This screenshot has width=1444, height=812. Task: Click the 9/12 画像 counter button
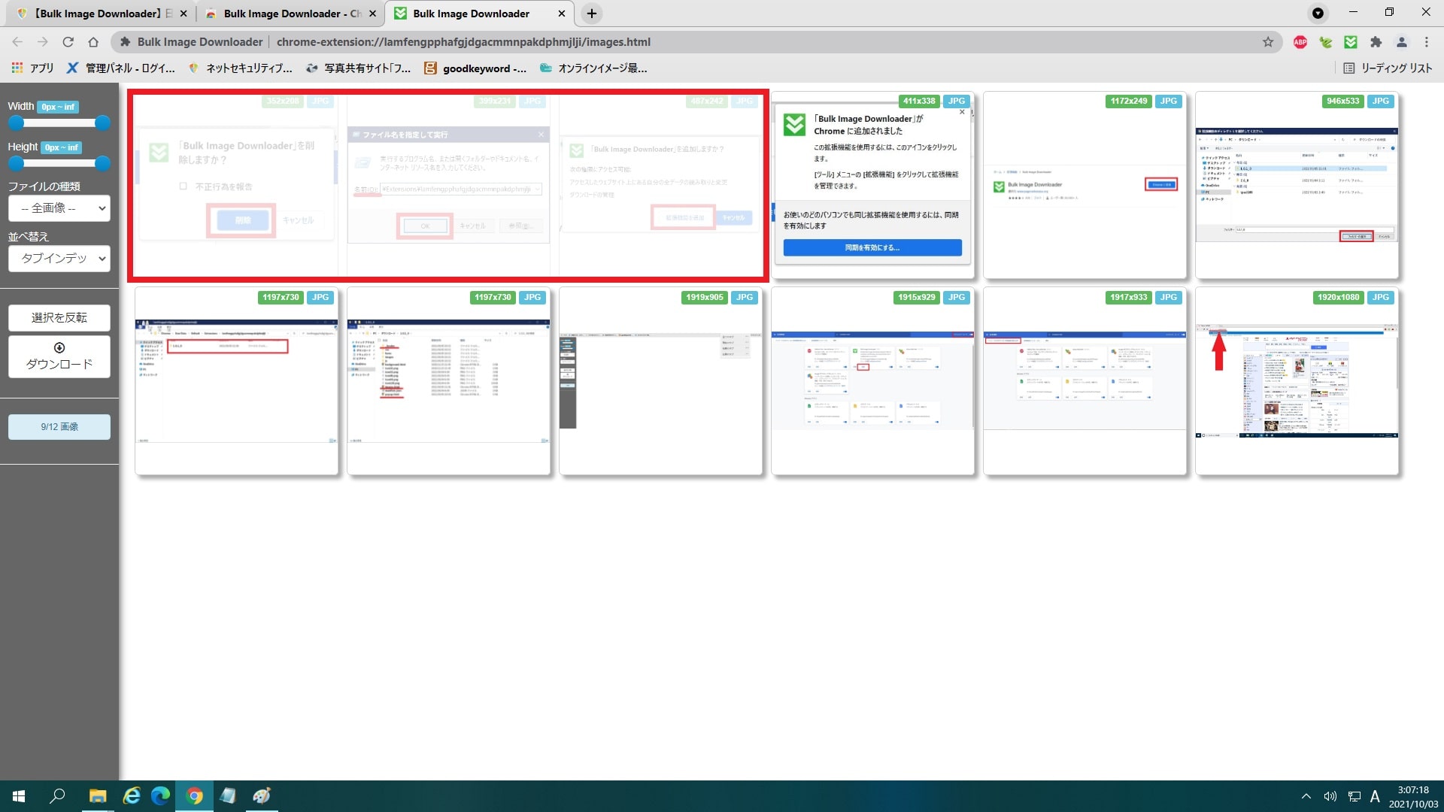[59, 427]
